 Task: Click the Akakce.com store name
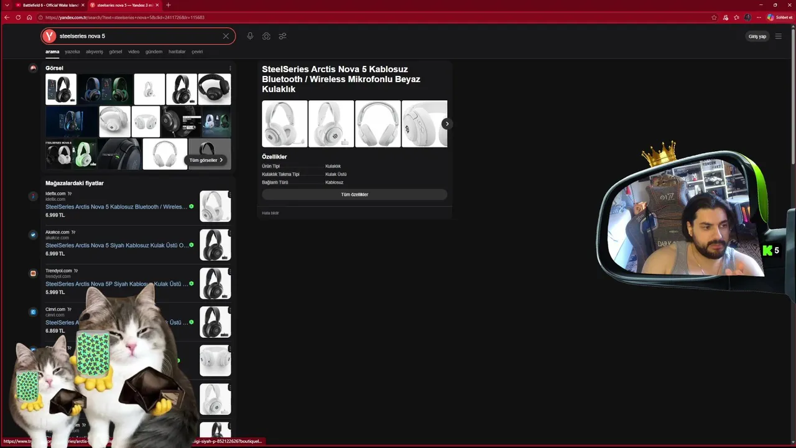[x=57, y=232]
